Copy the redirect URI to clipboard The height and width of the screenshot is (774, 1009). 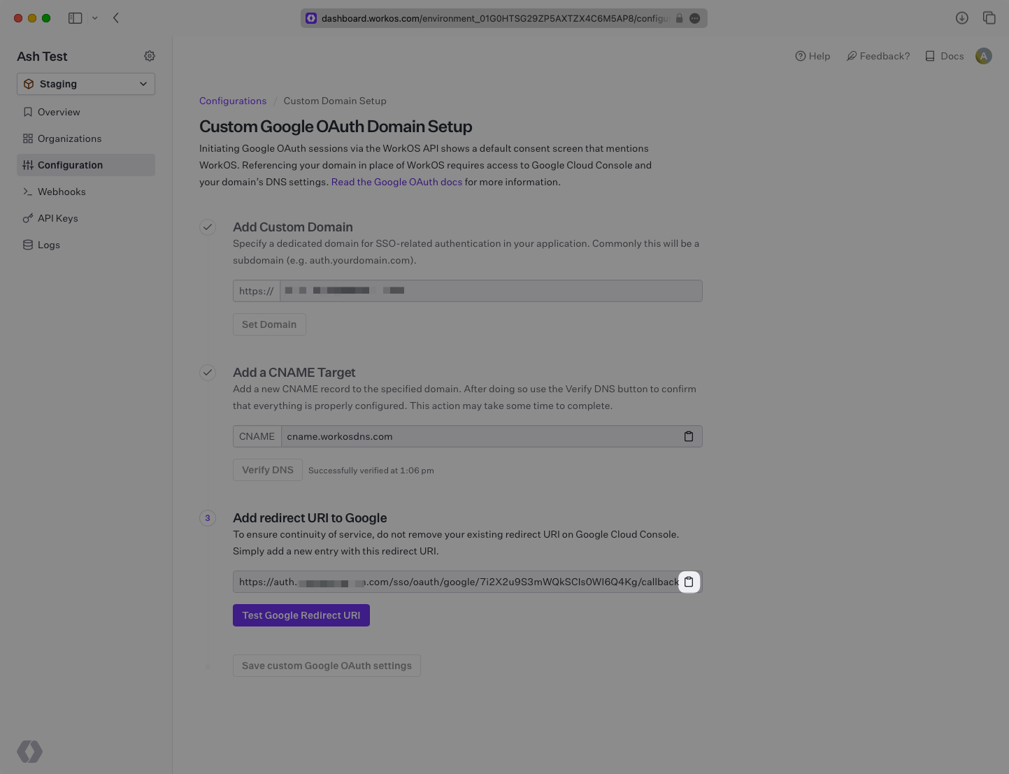point(689,582)
